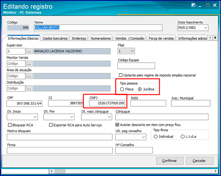221x176 pixels.
Task: Go to Vendas / Comissão tab
Action: click(x=130, y=38)
